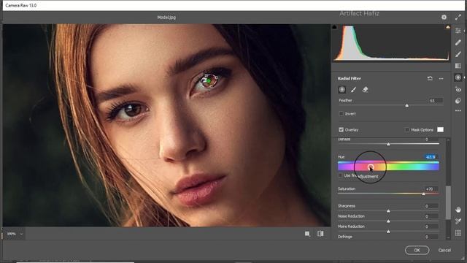The width and height of the screenshot is (467, 263).
Task: Toggle full screen mode arrows icon
Action: pyautogui.click(x=458, y=18)
